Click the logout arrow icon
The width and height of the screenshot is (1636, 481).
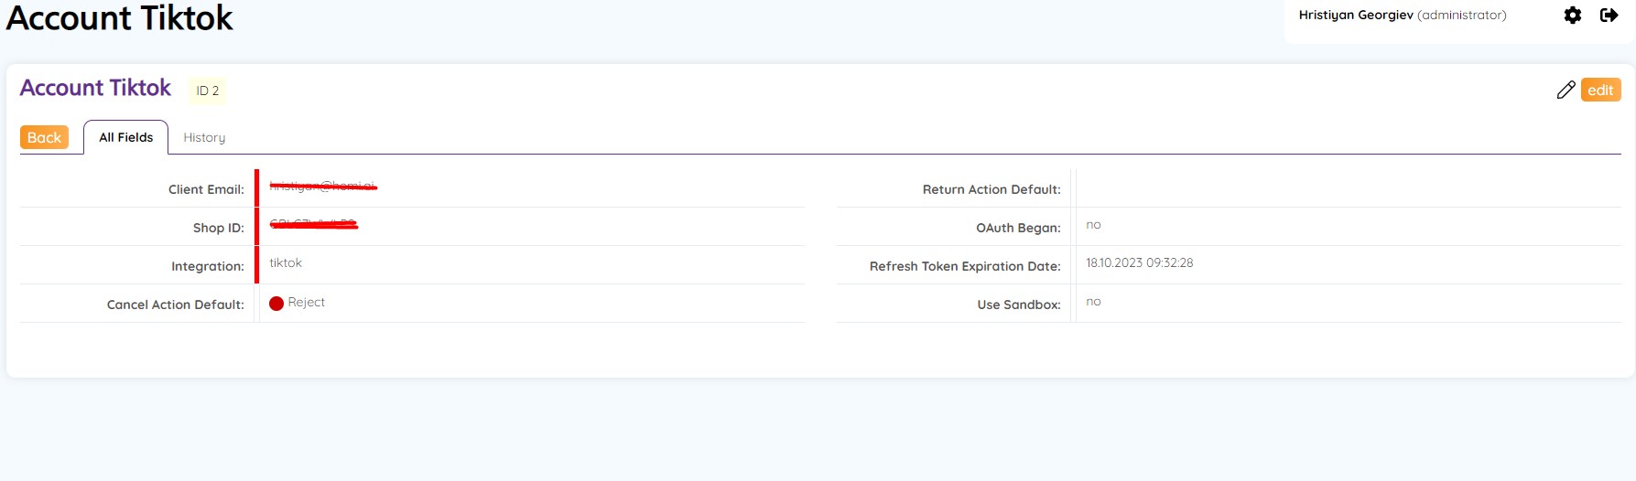coord(1609,16)
